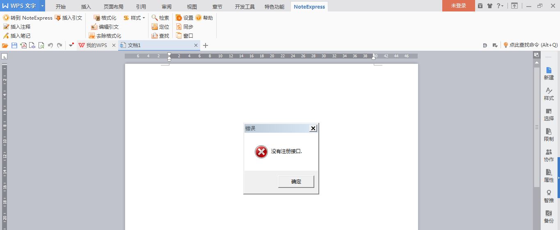
Task: Click the vertical scrollbar up arrow
Action: coord(536,62)
